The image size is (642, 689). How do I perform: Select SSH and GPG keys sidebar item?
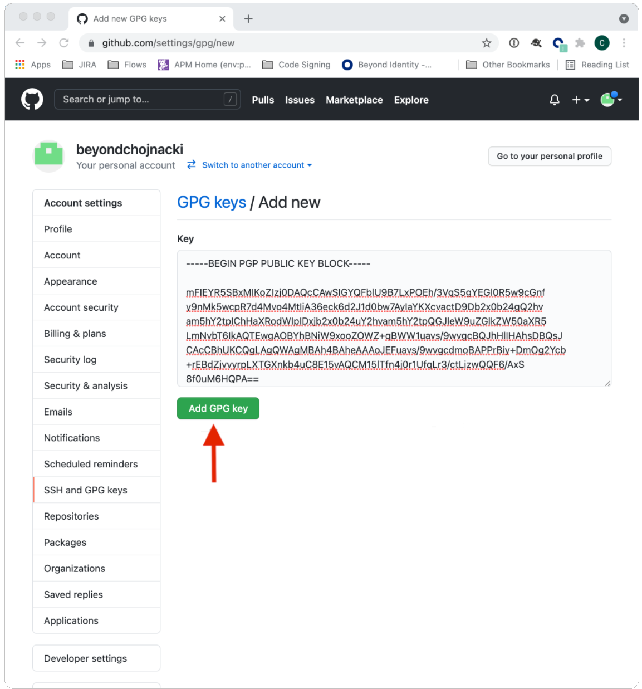tap(86, 490)
